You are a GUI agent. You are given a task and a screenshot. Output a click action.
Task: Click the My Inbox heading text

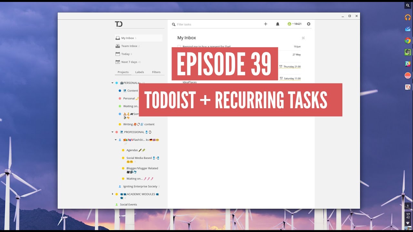(186, 38)
